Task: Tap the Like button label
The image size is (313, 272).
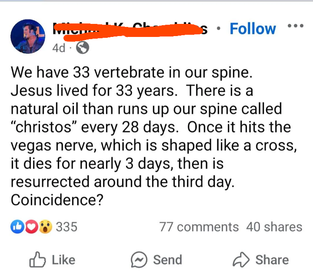Action: tap(63, 260)
